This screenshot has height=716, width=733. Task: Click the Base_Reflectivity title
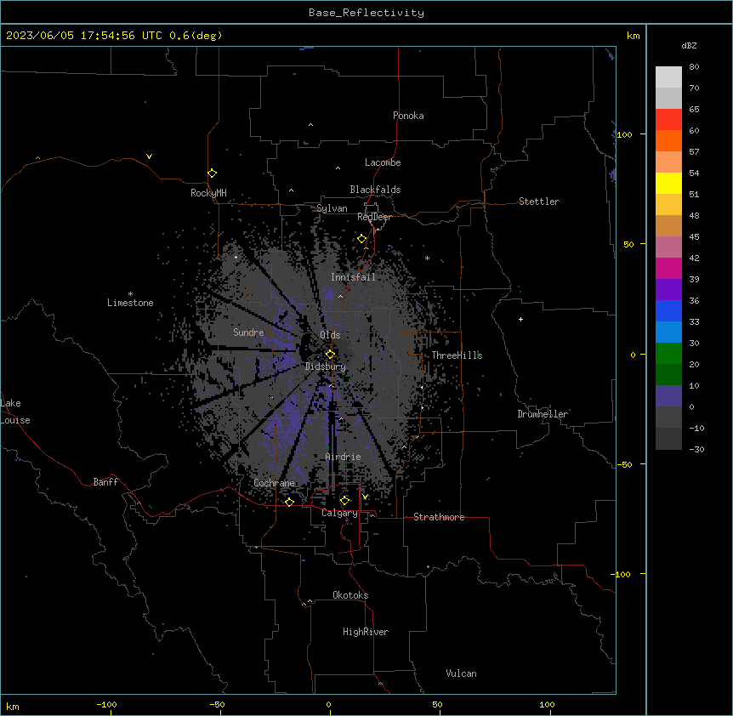[x=366, y=13]
